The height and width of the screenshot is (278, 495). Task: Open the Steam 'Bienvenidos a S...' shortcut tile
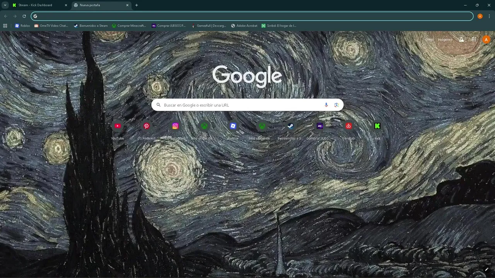coord(290,130)
